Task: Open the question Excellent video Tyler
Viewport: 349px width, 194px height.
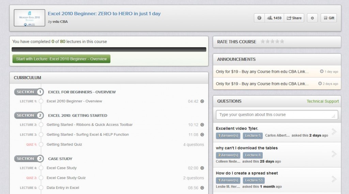Action: (x=237, y=128)
